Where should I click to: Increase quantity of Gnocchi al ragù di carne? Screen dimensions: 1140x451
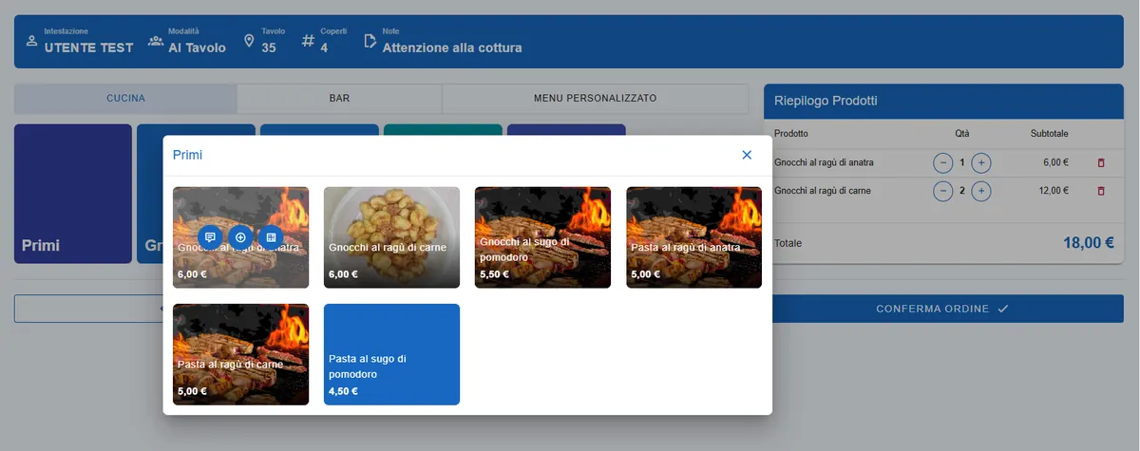(981, 191)
